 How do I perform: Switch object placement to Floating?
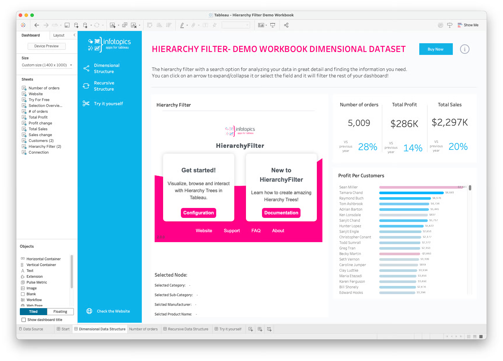tap(60, 312)
